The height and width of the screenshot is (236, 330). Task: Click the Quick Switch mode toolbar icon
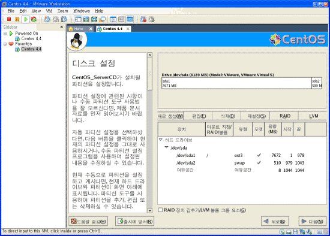(x=86, y=19)
